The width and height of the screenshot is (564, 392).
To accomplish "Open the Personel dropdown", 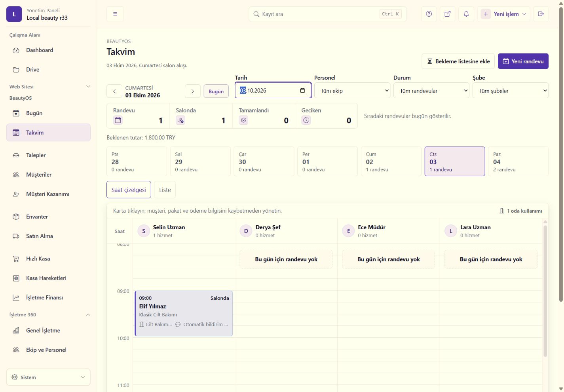I will (352, 91).
